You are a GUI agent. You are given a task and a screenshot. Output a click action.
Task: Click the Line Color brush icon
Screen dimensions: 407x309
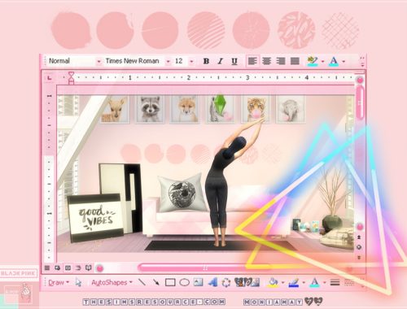(294, 282)
